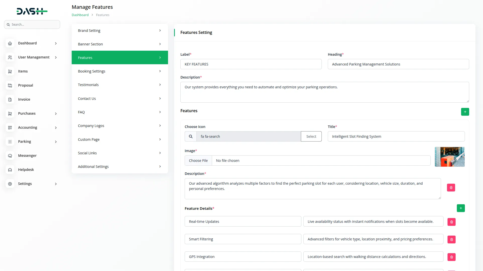
Task: Expand User Management submenu
Action: [56, 57]
